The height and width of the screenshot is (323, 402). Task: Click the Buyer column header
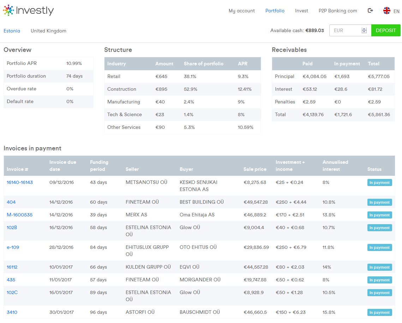(186, 169)
